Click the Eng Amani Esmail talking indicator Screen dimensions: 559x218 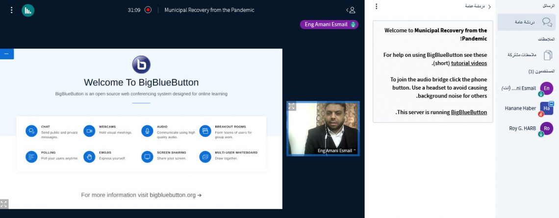(x=329, y=24)
